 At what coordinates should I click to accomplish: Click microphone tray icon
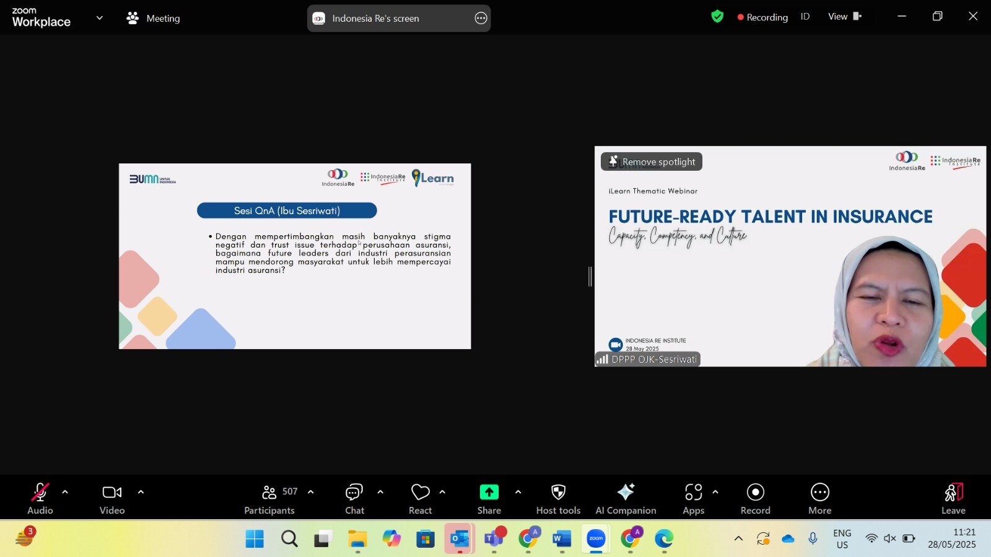point(813,538)
